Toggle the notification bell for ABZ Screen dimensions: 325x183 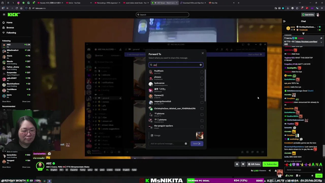[x=237, y=164]
